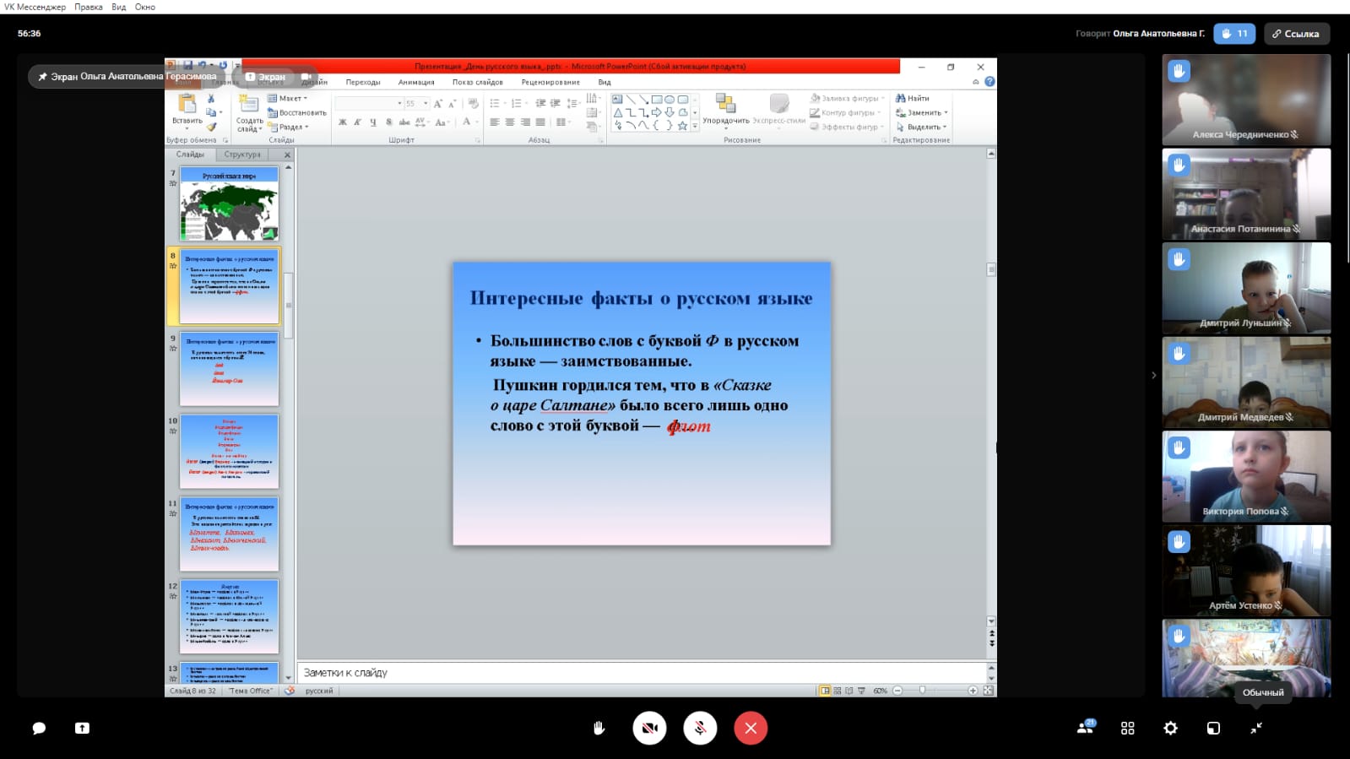
Task: Open the Рецензирование ribbon tab
Action: click(x=550, y=82)
